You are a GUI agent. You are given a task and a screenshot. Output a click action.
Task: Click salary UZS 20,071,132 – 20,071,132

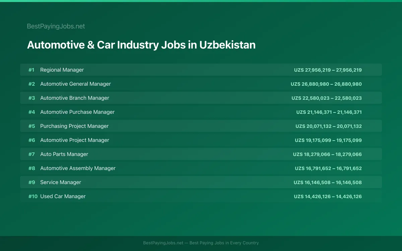click(x=329, y=126)
